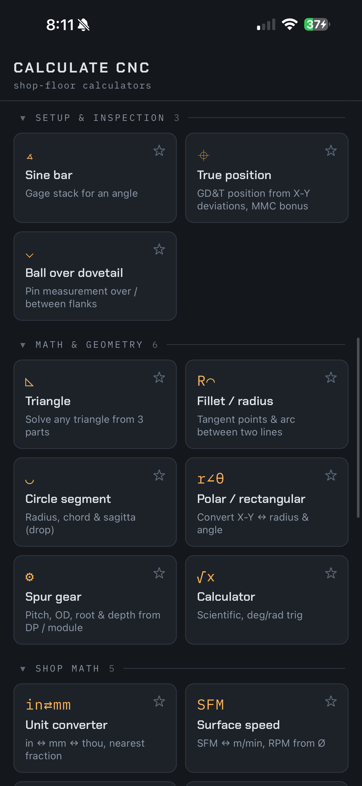
Task: Toggle favorite star on Circle segment
Action: 159,475
